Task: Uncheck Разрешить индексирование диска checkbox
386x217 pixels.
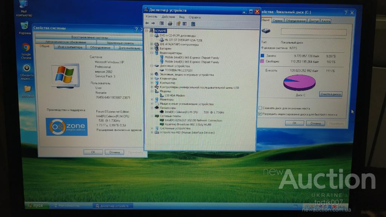Action: [x=260, y=114]
